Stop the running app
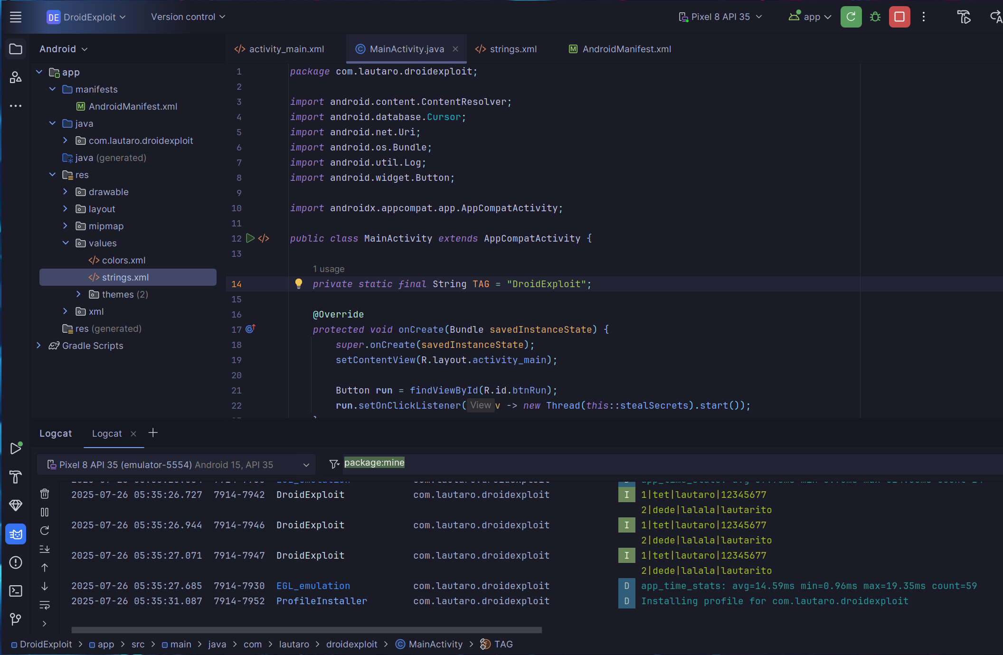Screen dimensions: 1003x655 [x=899, y=17]
